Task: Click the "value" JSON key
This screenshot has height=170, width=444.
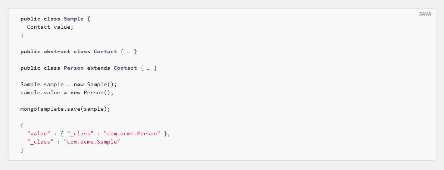Action: coord(38,134)
